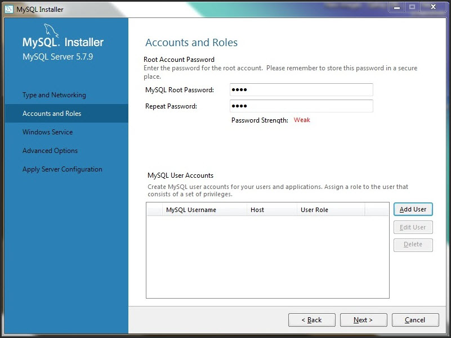This screenshot has height=338, width=451.
Task: Proceed with the Next button
Action: point(364,320)
